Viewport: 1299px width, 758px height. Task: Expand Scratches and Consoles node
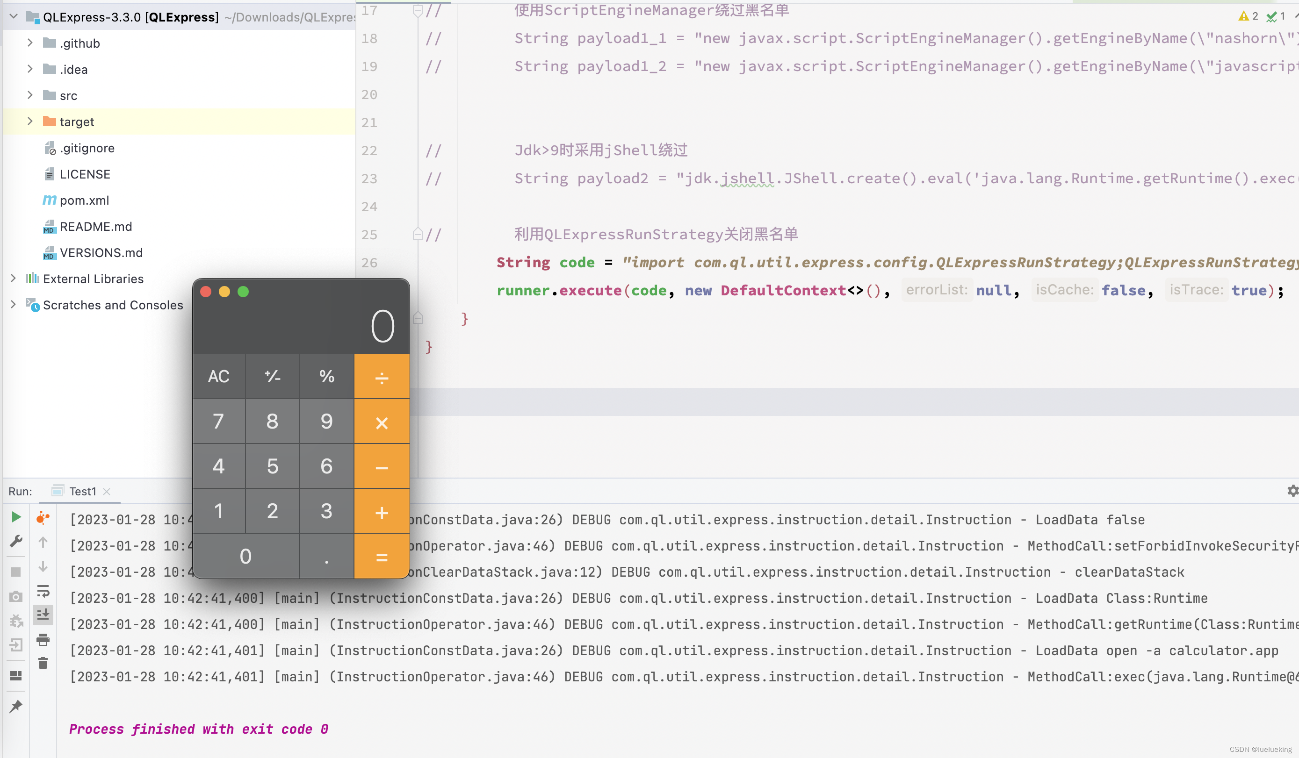coord(14,305)
